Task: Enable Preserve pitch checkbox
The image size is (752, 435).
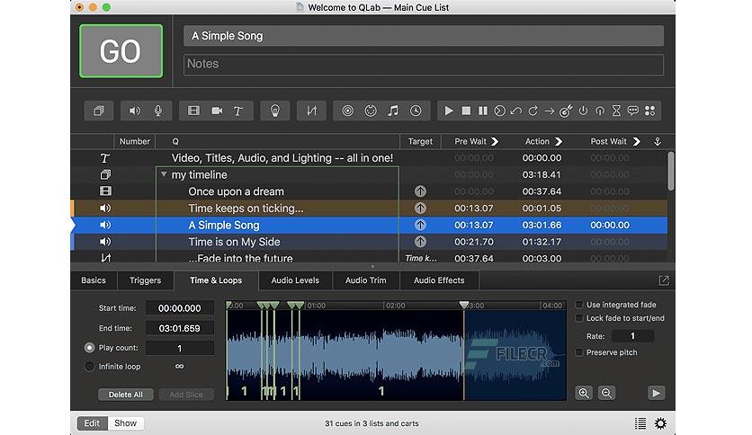Action: pyautogui.click(x=579, y=352)
